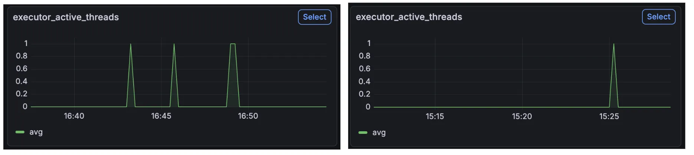
Task: Click the 0.4 y-axis label in right chart
Action: (x=364, y=81)
